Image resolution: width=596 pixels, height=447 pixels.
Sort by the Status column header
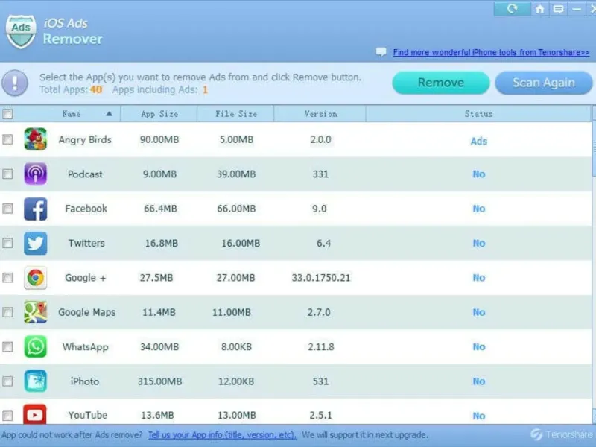478,114
